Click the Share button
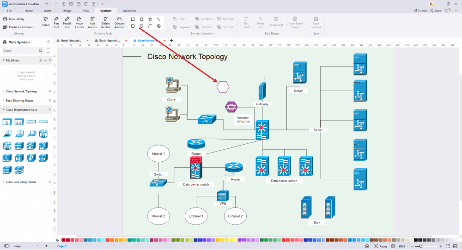 (x=436, y=11)
